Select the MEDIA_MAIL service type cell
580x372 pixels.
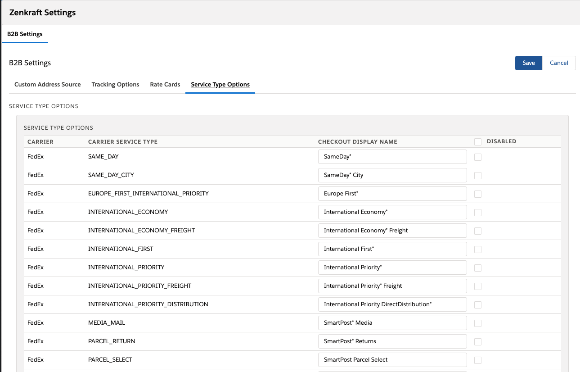point(107,322)
